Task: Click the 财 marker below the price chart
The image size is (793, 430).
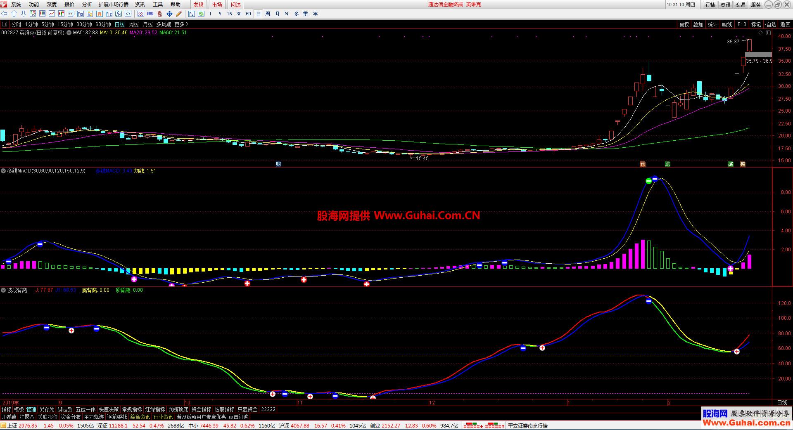Action: pos(278,164)
